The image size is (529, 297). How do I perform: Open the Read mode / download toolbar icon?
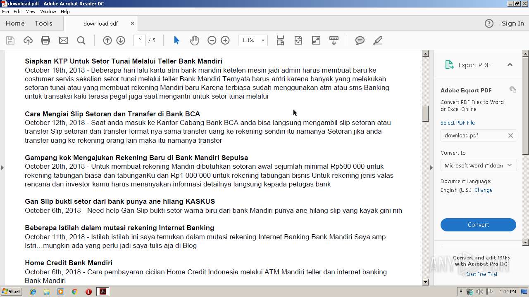pyautogui.click(x=334, y=40)
